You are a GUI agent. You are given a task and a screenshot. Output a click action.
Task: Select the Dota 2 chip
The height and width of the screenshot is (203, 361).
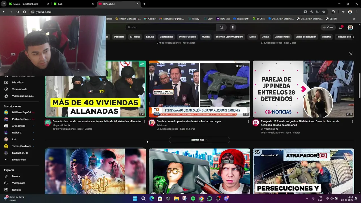(265, 37)
